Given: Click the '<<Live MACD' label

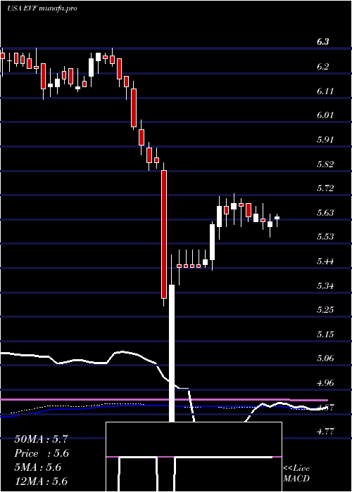Looking at the screenshot, I should click(x=296, y=473).
